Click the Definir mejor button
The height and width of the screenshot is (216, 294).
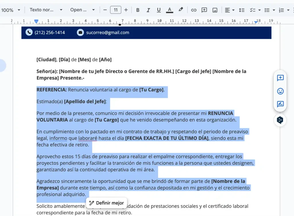coord(107,203)
